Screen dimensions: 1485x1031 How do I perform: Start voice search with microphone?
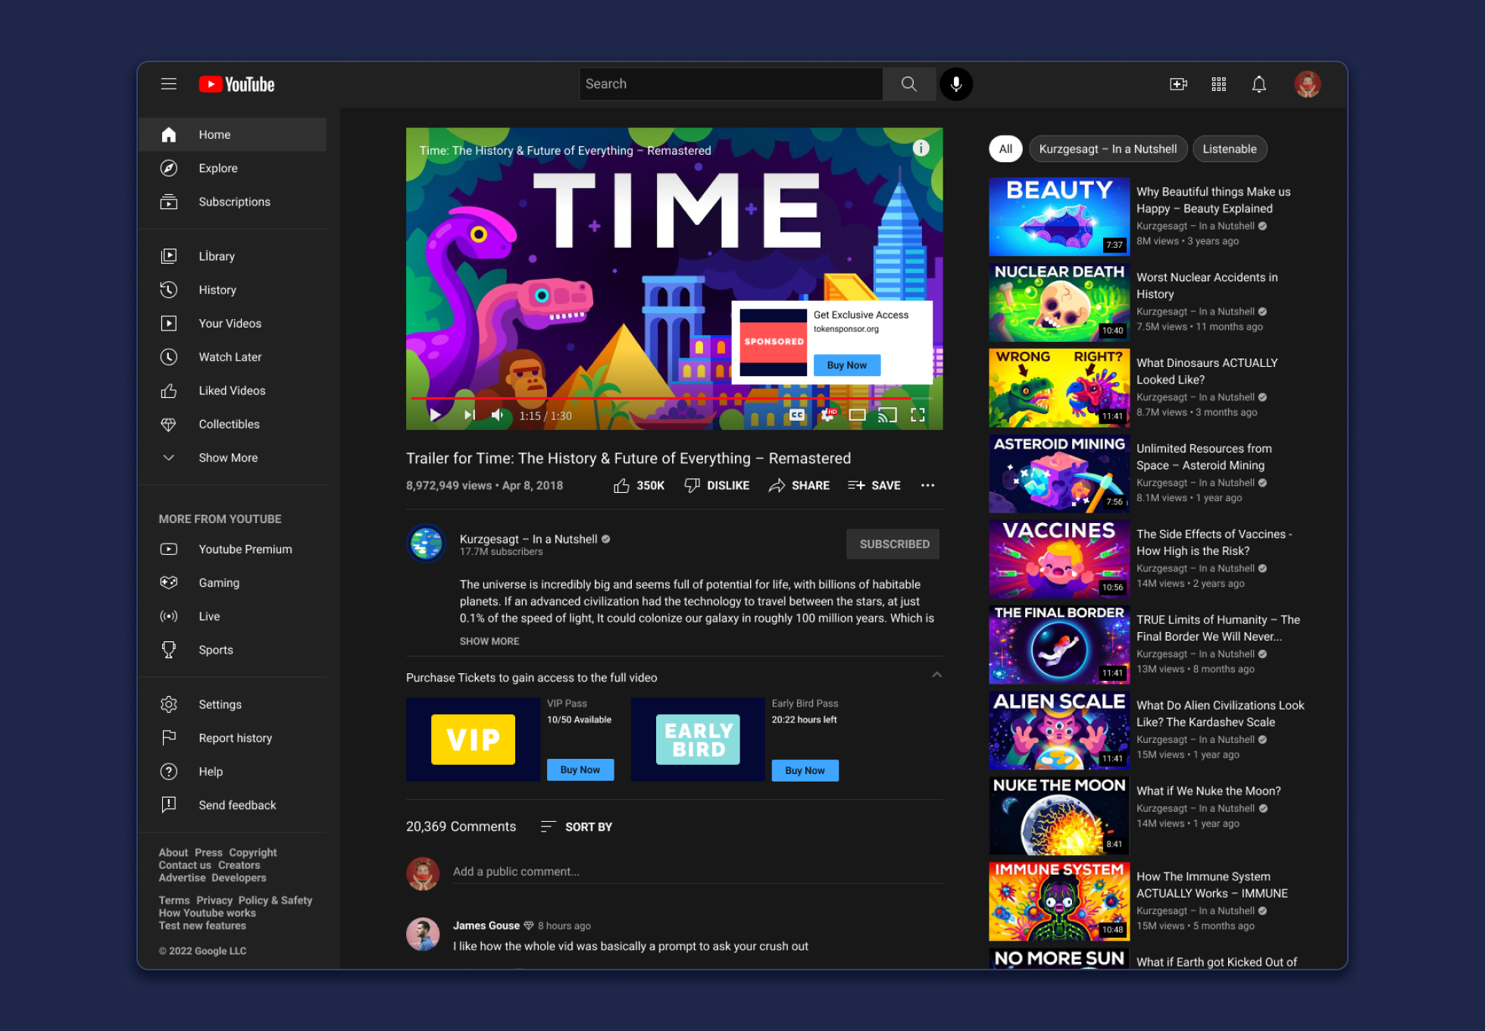coord(956,84)
